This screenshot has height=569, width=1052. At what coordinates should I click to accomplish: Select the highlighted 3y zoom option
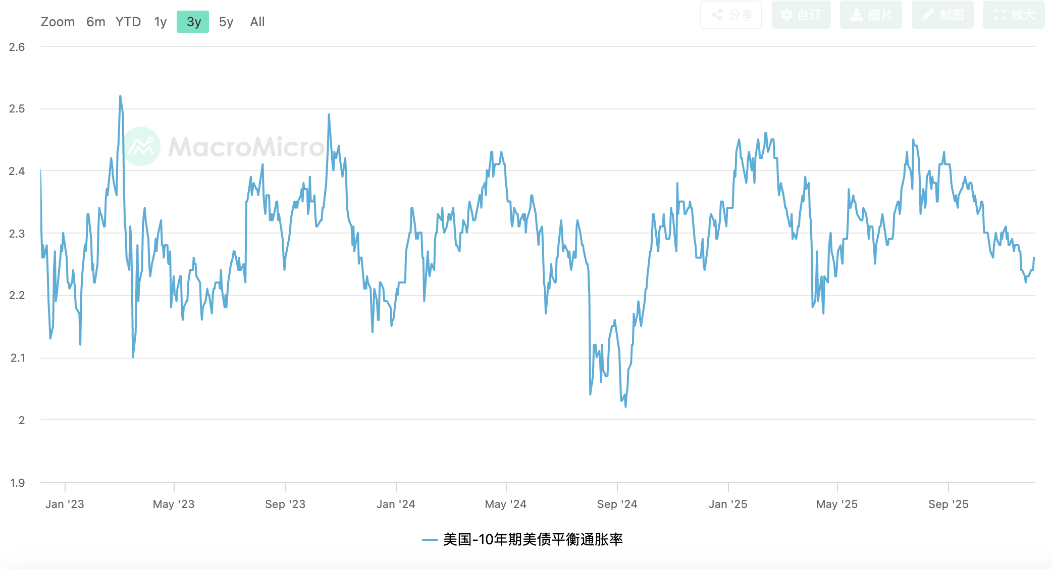[x=193, y=22]
